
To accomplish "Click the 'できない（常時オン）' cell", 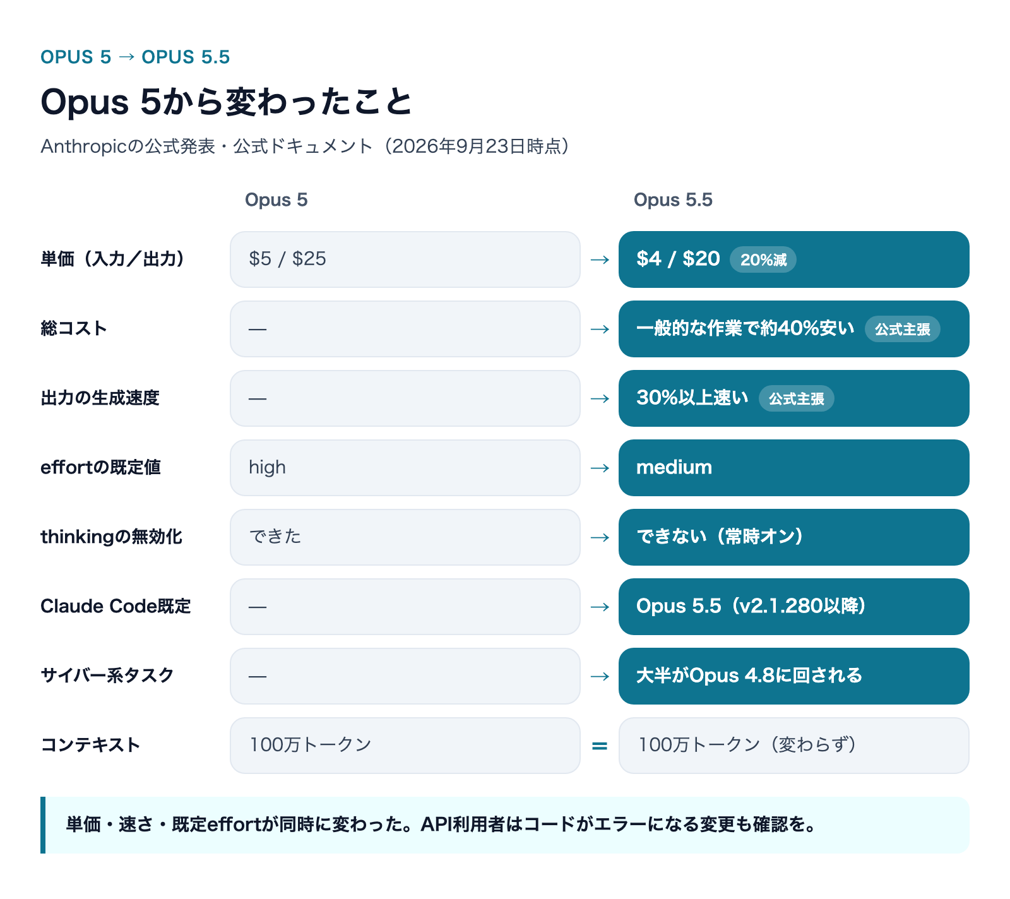I will (793, 537).
